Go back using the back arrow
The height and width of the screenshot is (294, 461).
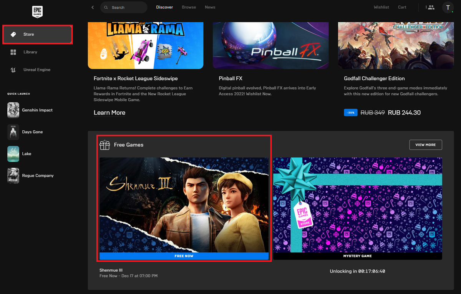(93, 7)
